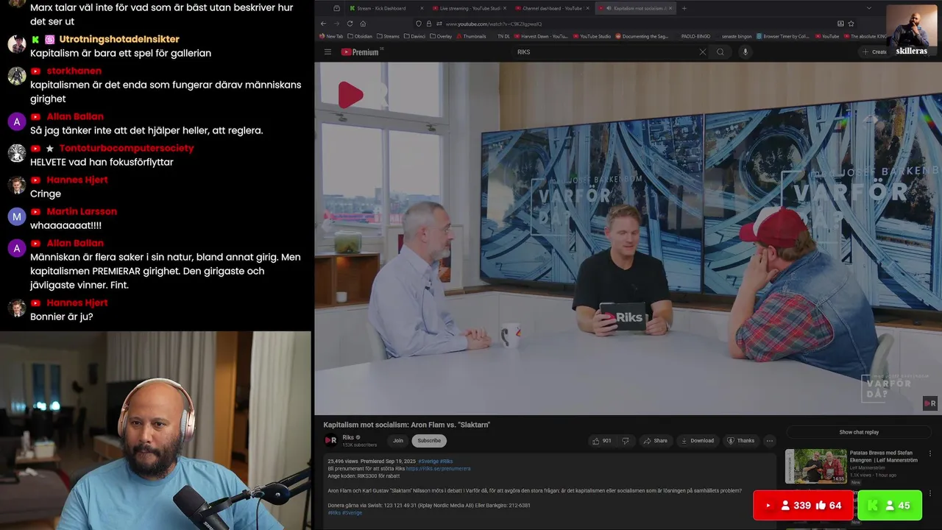Image resolution: width=942 pixels, height=530 pixels.
Task: Open the Obsidian bookmarks folder
Action: (x=360, y=36)
